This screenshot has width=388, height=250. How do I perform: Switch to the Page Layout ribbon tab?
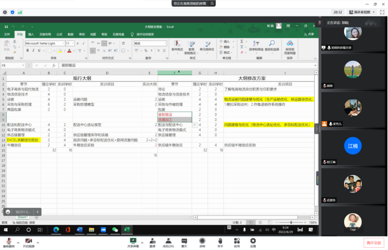point(45,35)
